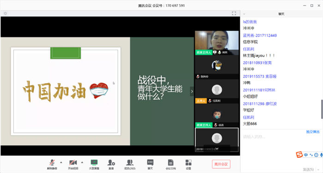Enter fullscreen view of shared screen
Image resolution: width=323 pixels, height=173 pixels.
pyautogui.click(x=234, y=13)
